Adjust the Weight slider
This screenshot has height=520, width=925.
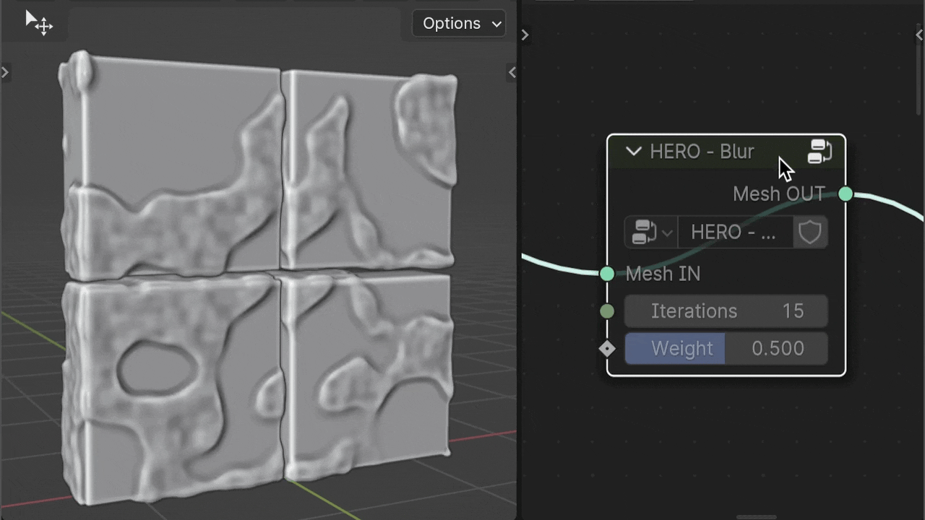click(726, 349)
